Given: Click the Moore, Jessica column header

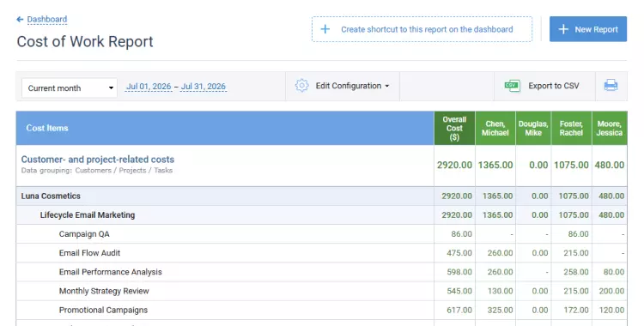Looking at the screenshot, I should 610,128.
